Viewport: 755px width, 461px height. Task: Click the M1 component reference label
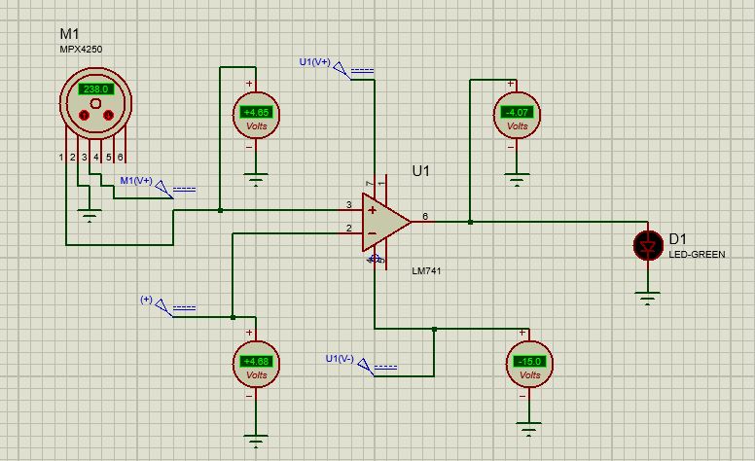coord(69,34)
